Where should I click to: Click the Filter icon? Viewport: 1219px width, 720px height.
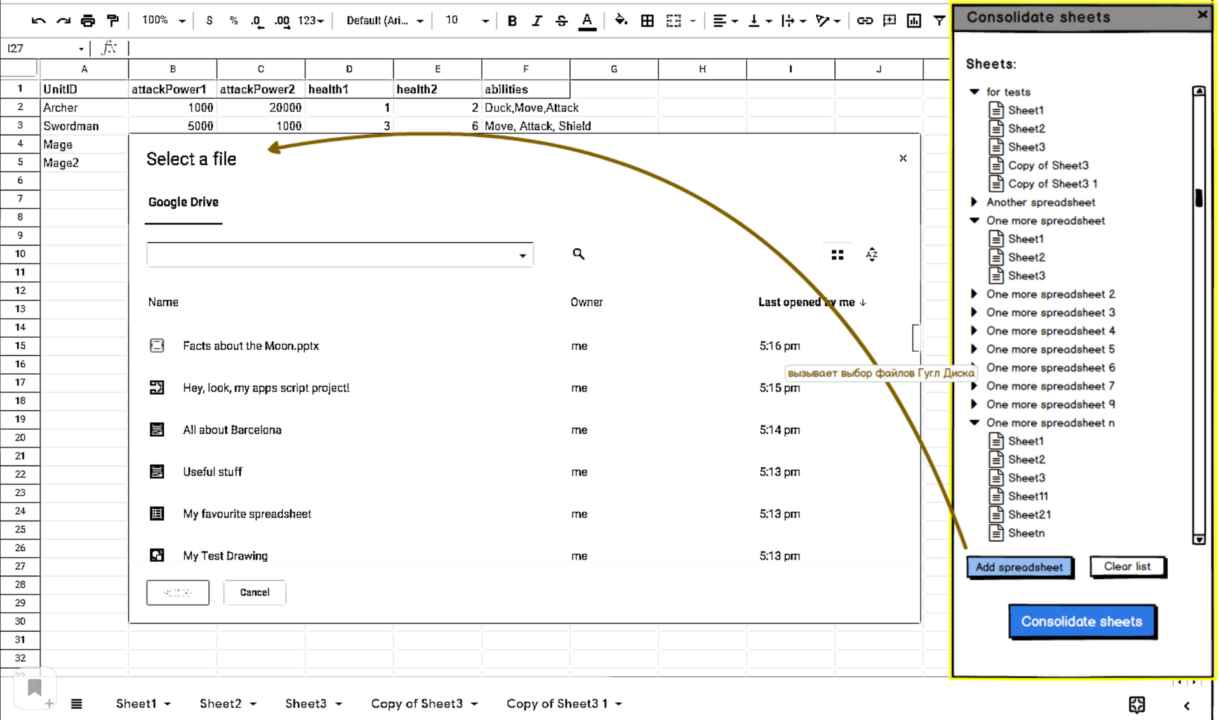(939, 21)
